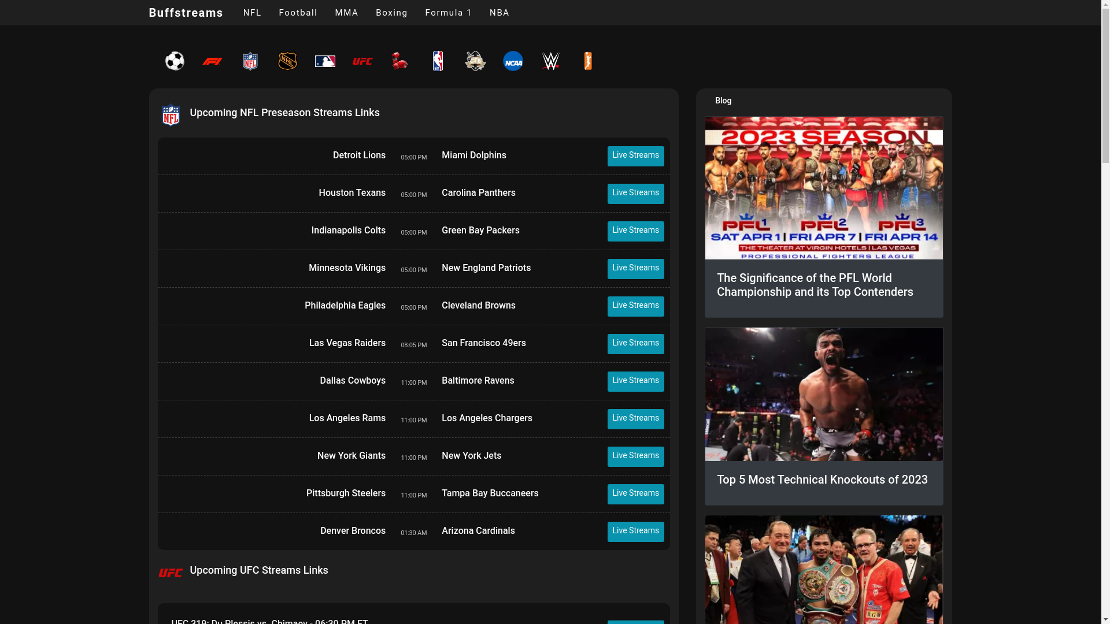Select the NCAA logo icon
The image size is (1110, 624).
point(513,61)
